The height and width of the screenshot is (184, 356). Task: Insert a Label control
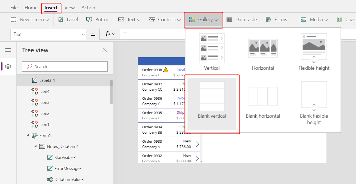click(x=67, y=19)
